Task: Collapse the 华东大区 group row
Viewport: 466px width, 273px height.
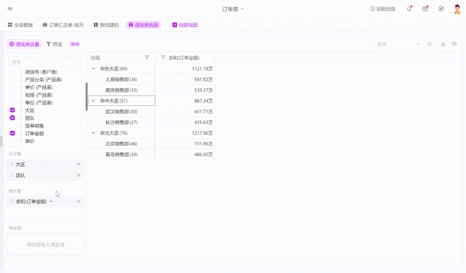Action: [93, 68]
